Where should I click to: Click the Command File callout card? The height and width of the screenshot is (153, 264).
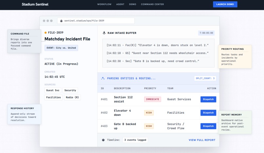(24, 41)
